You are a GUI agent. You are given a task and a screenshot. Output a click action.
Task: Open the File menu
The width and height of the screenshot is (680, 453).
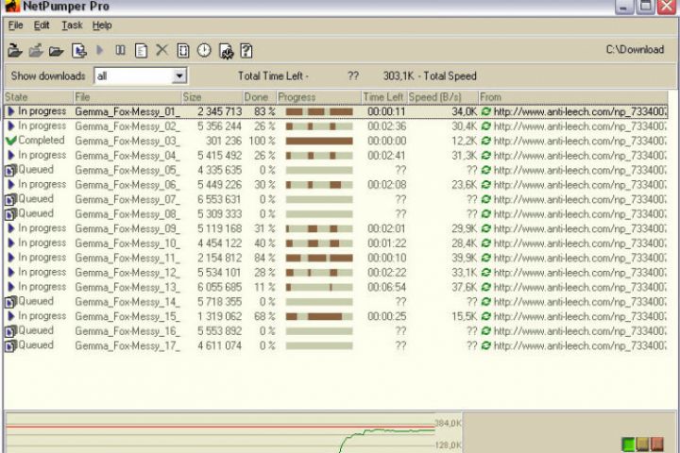pyautogui.click(x=16, y=25)
